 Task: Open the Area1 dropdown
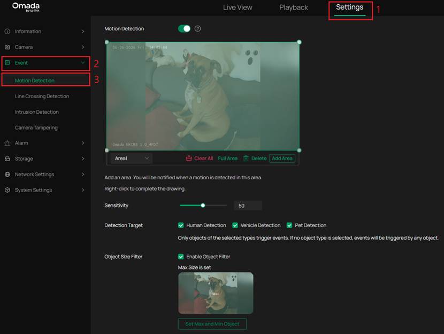pyautogui.click(x=132, y=158)
